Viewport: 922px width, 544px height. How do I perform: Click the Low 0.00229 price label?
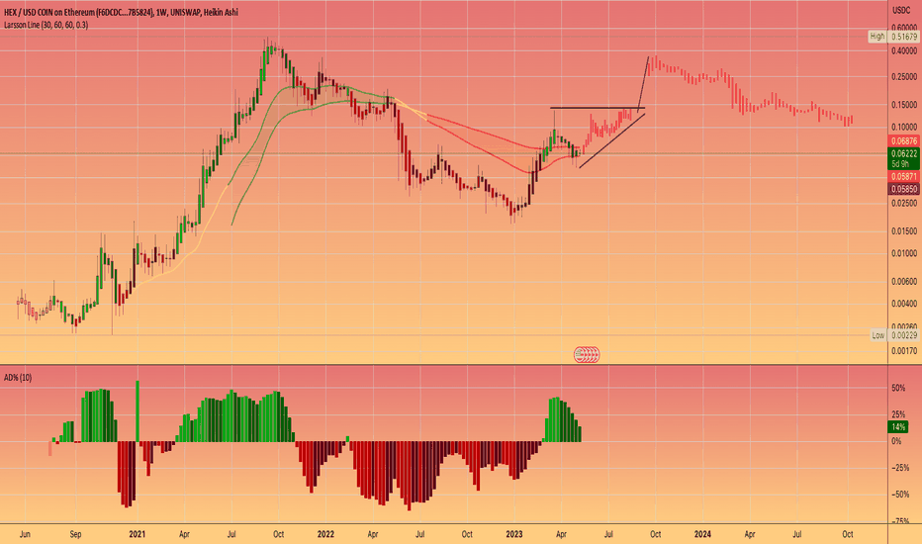(x=893, y=335)
